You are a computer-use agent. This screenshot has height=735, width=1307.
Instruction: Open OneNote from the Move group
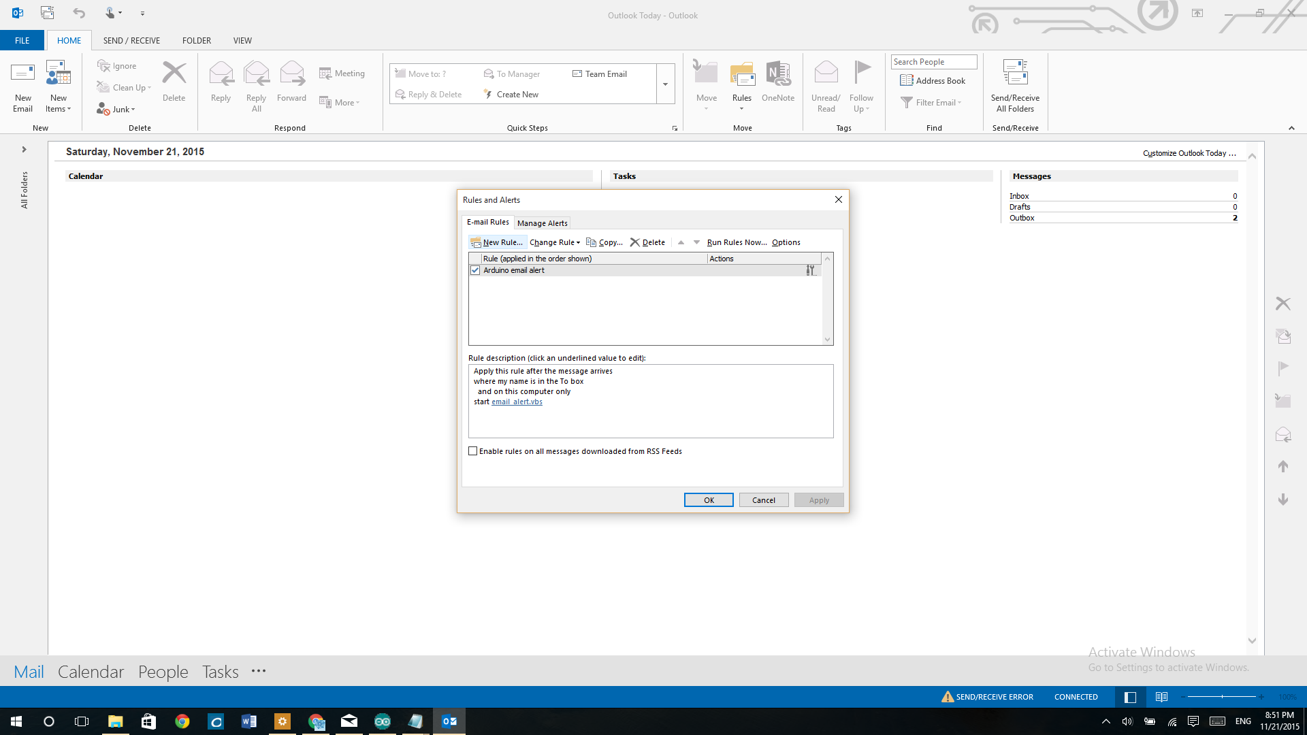[778, 82]
